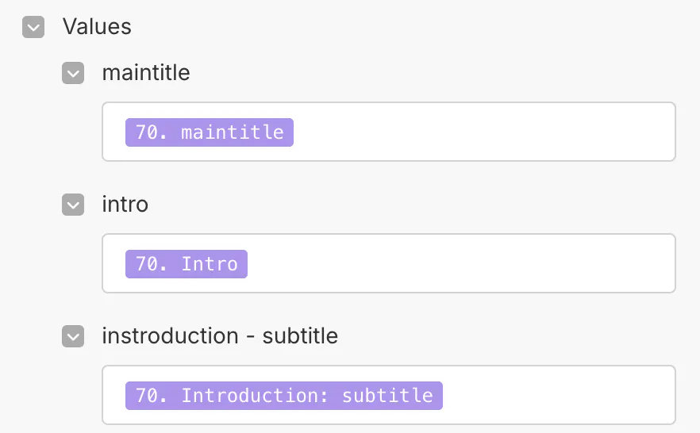
Task: Click the word 'Introduction:' inside the purple pill
Action: (x=256, y=396)
